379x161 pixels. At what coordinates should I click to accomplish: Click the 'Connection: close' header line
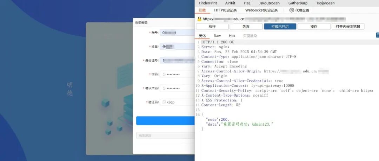pyautogui.click(x=220, y=62)
